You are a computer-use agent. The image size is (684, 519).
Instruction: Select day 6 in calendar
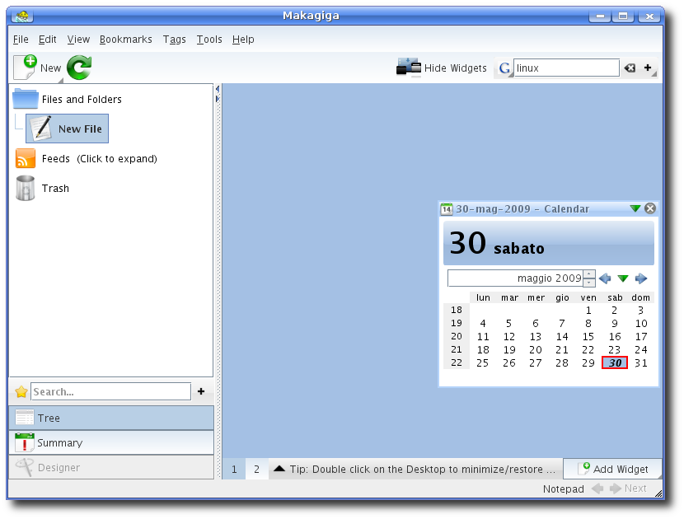(535, 324)
